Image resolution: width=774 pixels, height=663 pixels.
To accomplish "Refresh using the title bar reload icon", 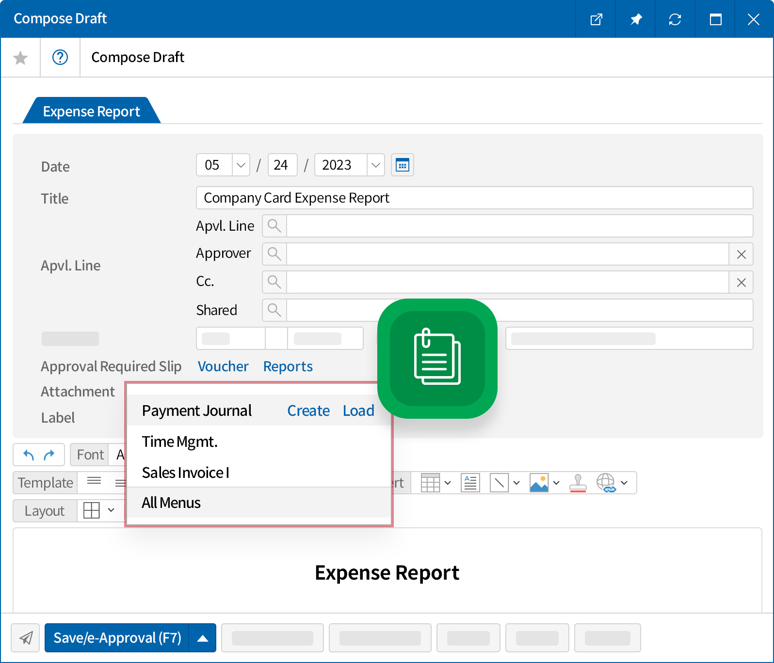I will pyautogui.click(x=675, y=19).
